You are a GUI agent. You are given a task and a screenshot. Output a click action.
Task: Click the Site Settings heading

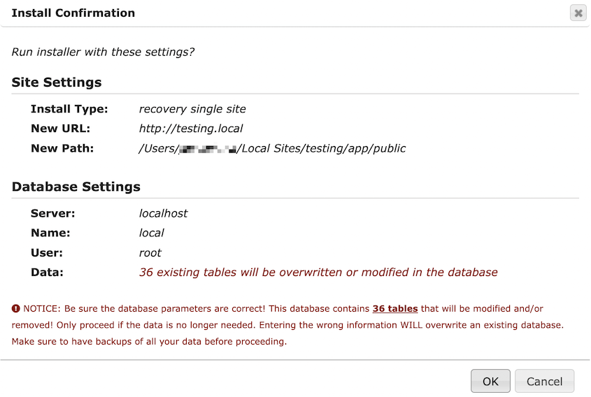coord(57,82)
